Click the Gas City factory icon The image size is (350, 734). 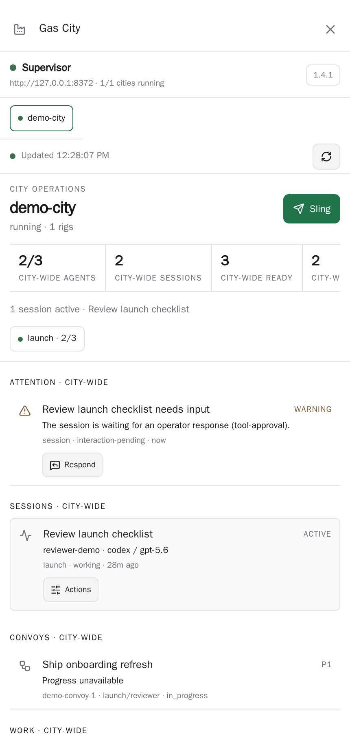coord(20,29)
